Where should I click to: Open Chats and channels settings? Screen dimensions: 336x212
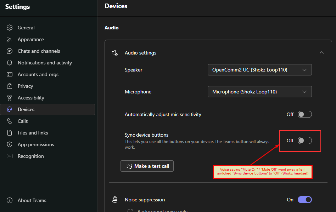pyautogui.click(x=47, y=51)
